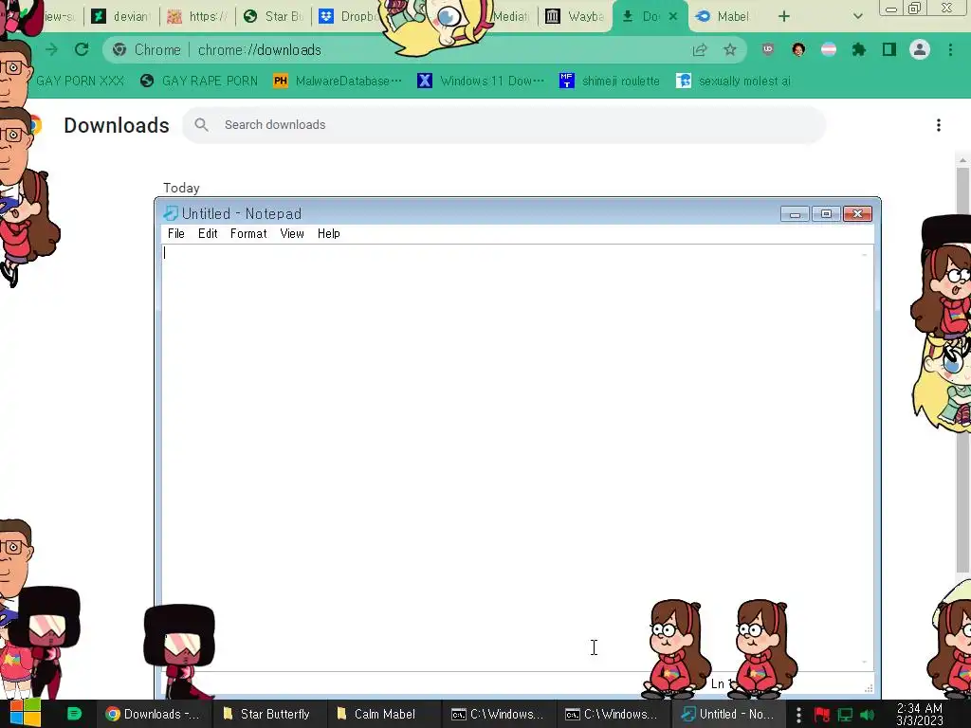Open the network tray icon
Screen dimensions: 971x728
click(x=845, y=715)
